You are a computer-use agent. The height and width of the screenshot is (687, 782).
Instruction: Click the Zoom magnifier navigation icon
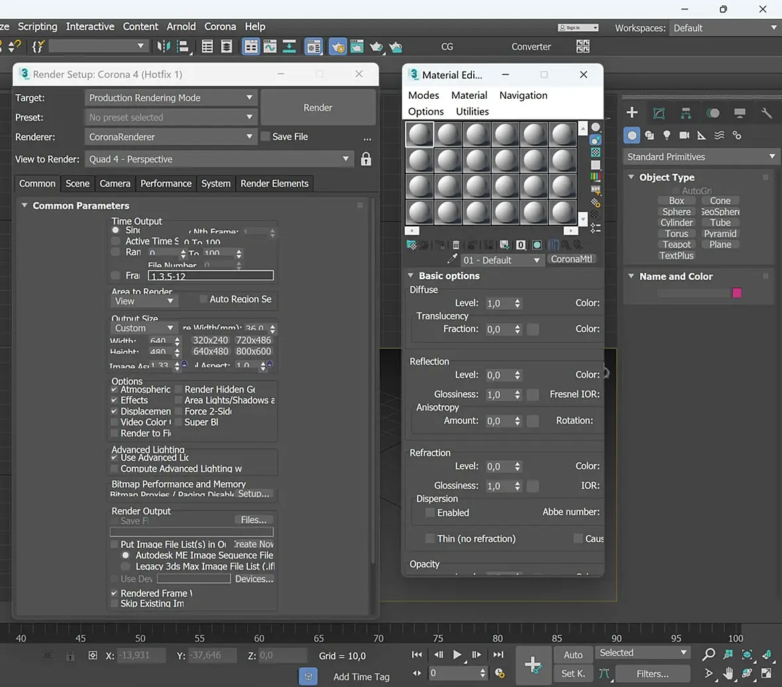click(708, 655)
